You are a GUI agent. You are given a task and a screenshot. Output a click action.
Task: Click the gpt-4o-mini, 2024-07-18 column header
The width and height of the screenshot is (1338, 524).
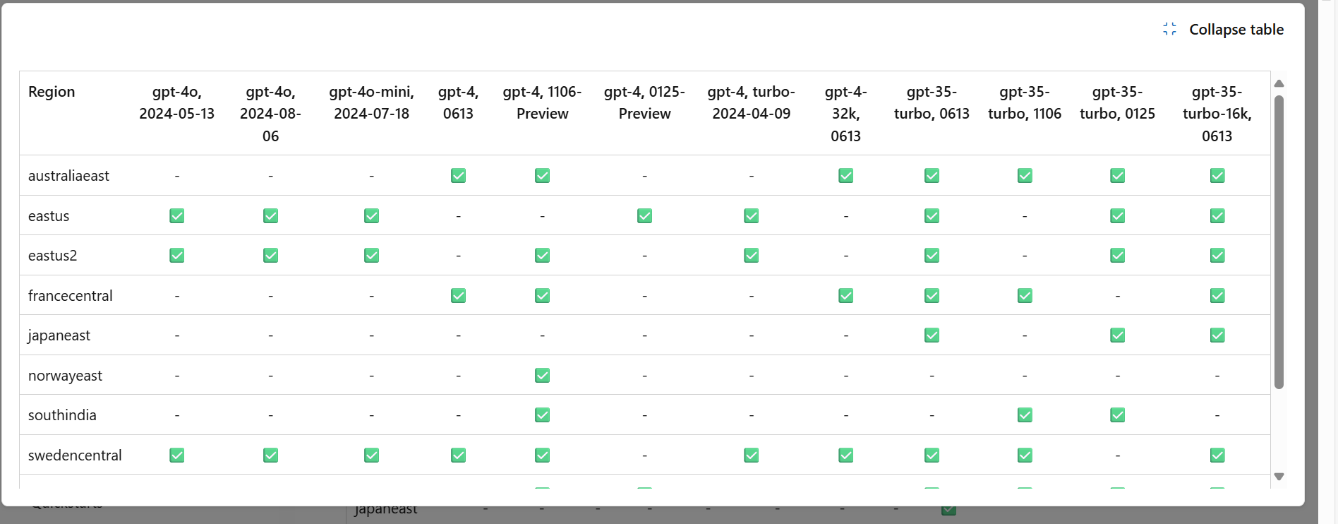click(x=371, y=102)
